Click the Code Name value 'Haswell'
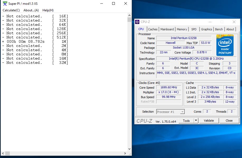242x158 pixels. pos(170,43)
